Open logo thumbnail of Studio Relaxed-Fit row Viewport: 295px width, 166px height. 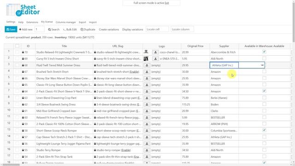tap(146, 52)
